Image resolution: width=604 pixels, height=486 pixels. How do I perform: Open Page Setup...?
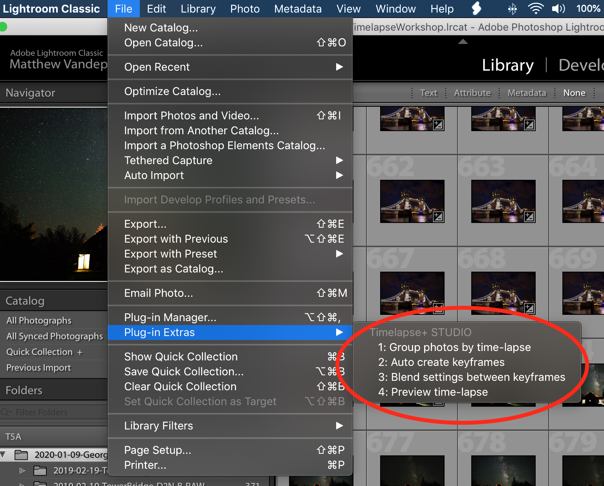click(230, 450)
